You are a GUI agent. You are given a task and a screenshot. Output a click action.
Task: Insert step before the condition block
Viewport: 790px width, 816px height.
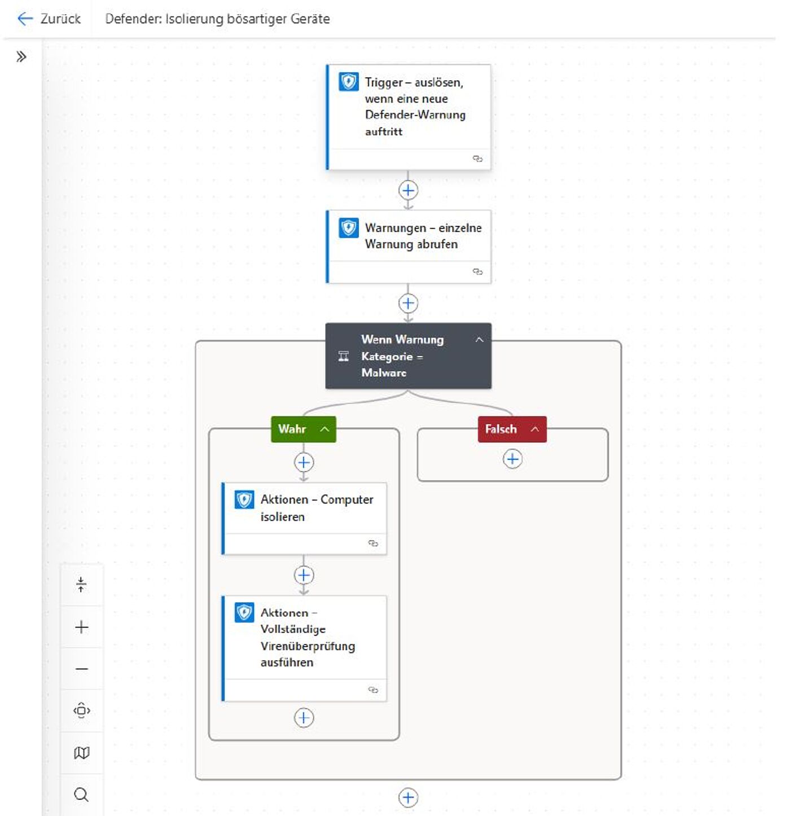(x=408, y=303)
